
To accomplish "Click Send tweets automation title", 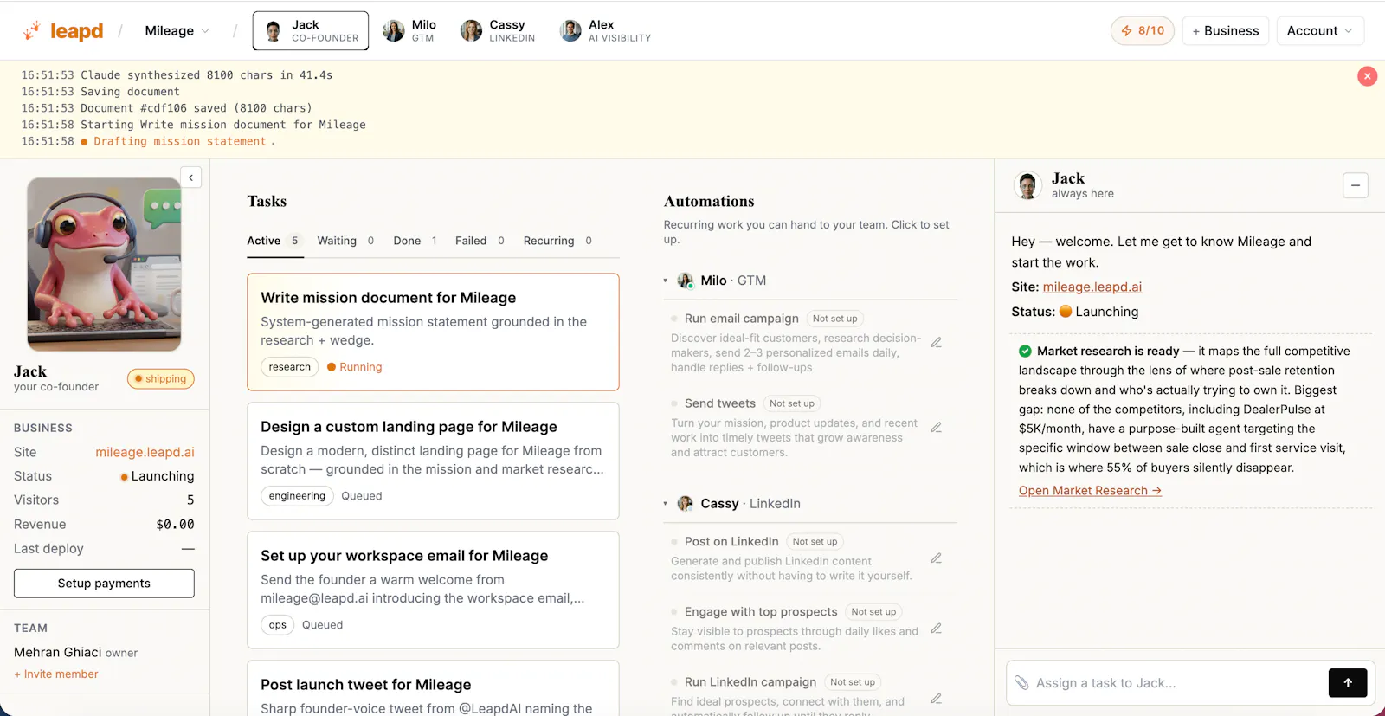I will pos(719,403).
